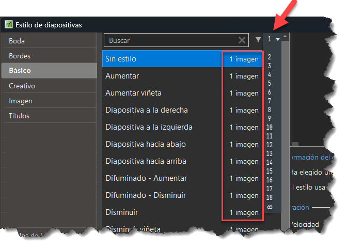Switch to the Bordes category
Viewport: 347px width, 249px height.
(x=20, y=56)
